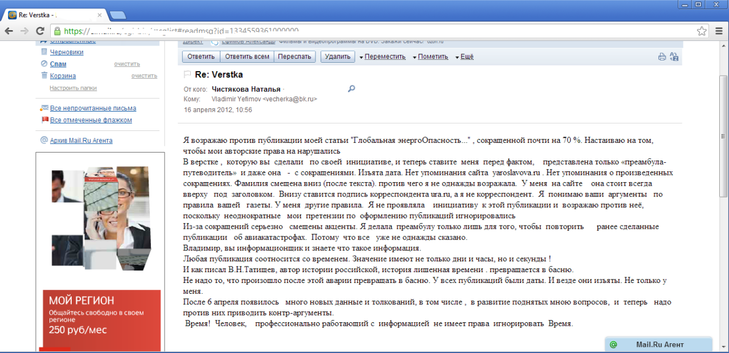Open the Спам folder
729x353 pixels.
point(58,64)
